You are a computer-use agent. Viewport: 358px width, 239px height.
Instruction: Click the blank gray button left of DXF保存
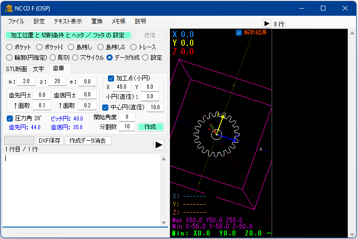19,141
